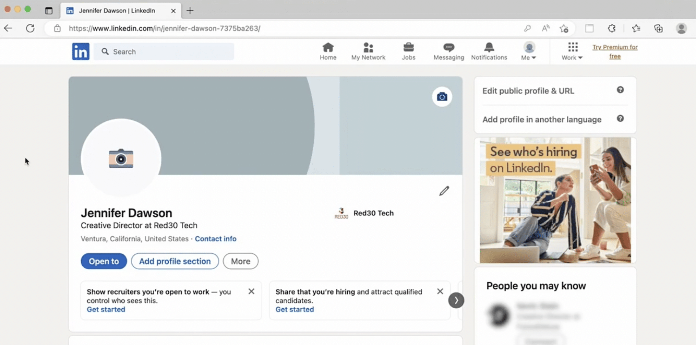Edit intro with the pencil icon
This screenshot has width=696, height=345.
click(444, 191)
